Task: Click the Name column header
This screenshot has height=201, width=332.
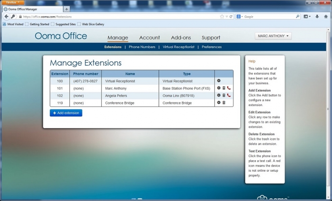Action: pos(130,74)
